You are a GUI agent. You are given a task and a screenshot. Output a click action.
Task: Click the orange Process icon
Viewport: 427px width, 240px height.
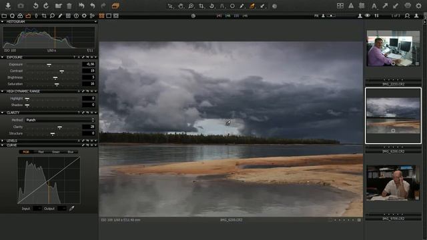[115, 6]
